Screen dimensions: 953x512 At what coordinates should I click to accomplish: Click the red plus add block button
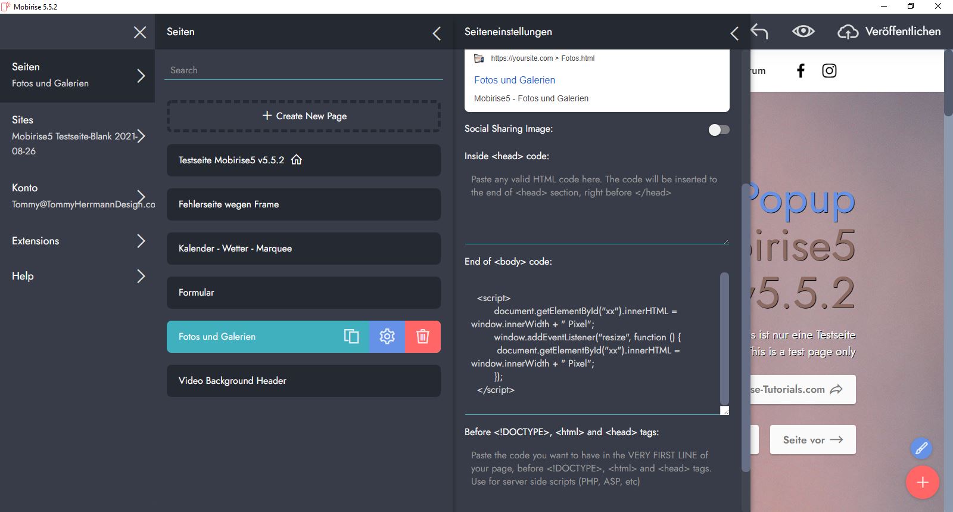[922, 482]
